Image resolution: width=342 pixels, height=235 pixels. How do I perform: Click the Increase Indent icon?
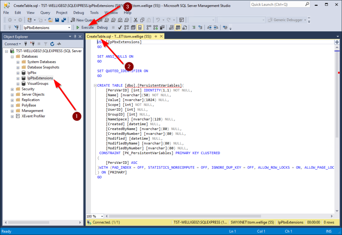pyautogui.click(x=216, y=27)
